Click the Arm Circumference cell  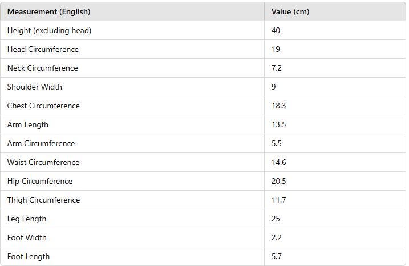[41, 143]
